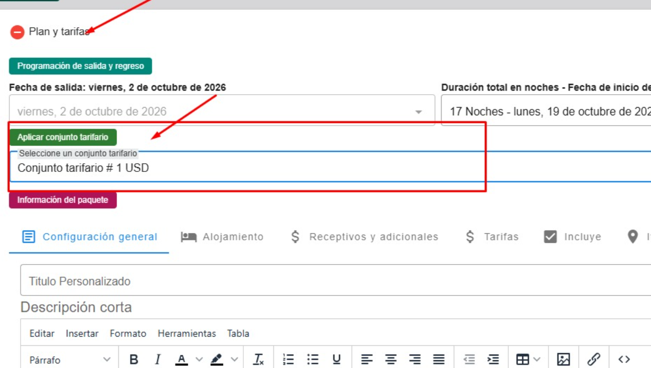
Task: Insert a numbered list
Action: [289, 359]
